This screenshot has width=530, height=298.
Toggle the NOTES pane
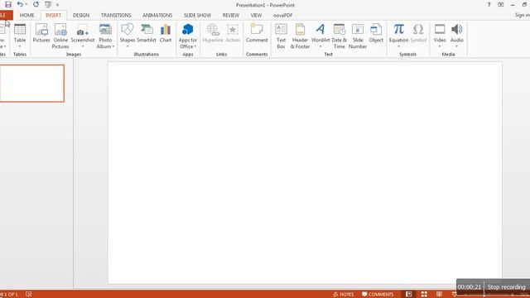click(344, 295)
